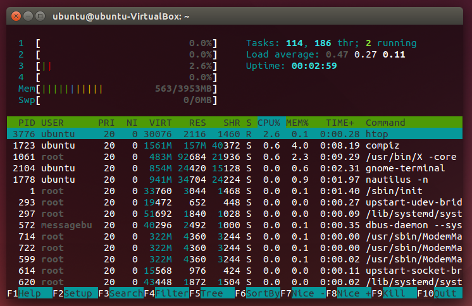Click the Load average values
This screenshot has width=472, height=306.
coord(366,54)
